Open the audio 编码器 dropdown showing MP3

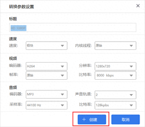47,94
